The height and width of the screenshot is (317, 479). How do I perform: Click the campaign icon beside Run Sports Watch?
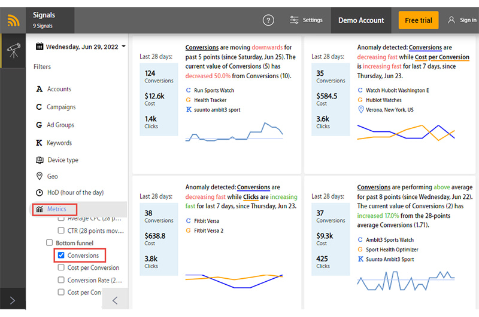tap(188, 90)
